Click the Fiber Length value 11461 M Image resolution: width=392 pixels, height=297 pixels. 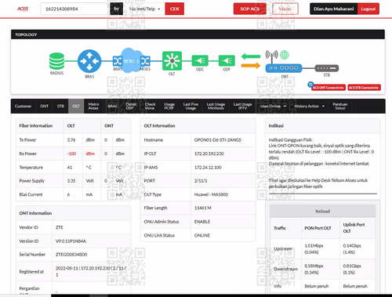(x=203, y=208)
